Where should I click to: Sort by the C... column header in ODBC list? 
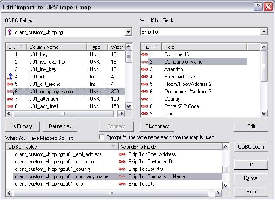(16, 47)
